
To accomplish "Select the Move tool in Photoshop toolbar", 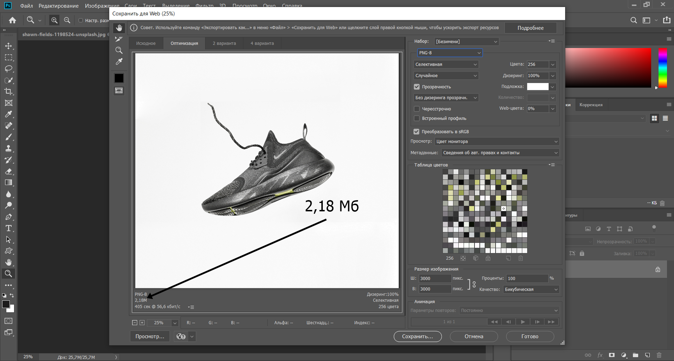I will pos(9,46).
